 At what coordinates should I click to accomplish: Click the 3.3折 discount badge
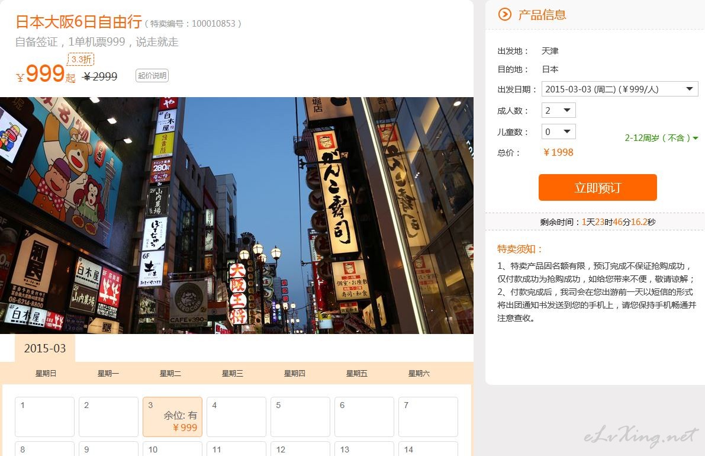(x=81, y=59)
